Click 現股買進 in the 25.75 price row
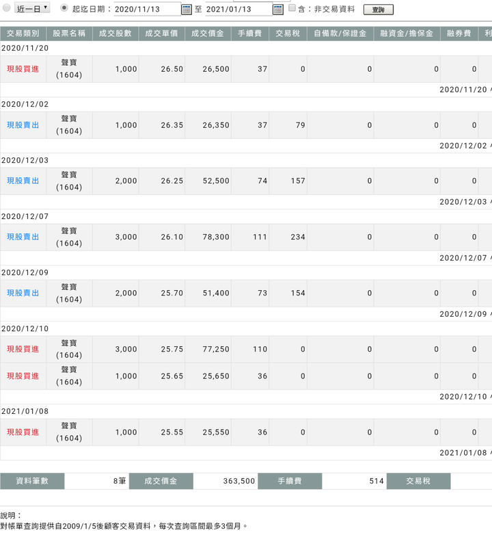The height and width of the screenshot is (548, 492). (23, 349)
